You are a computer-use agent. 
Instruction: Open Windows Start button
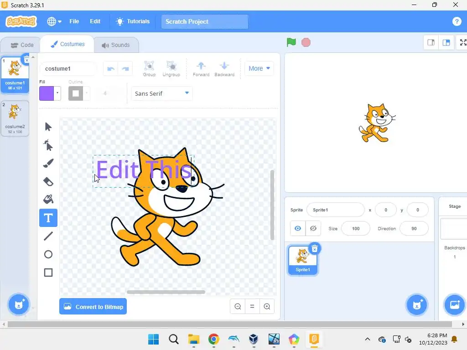pyautogui.click(x=154, y=339)
